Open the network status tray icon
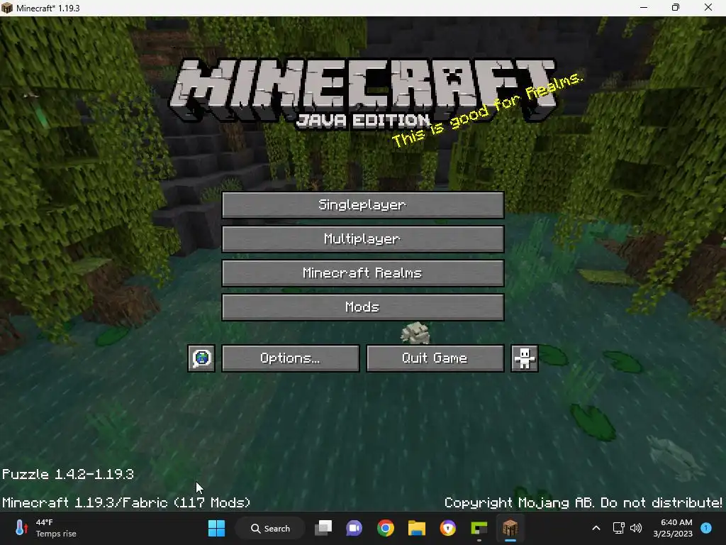Viewport: 726px width, 545px height. coord(618,528)
